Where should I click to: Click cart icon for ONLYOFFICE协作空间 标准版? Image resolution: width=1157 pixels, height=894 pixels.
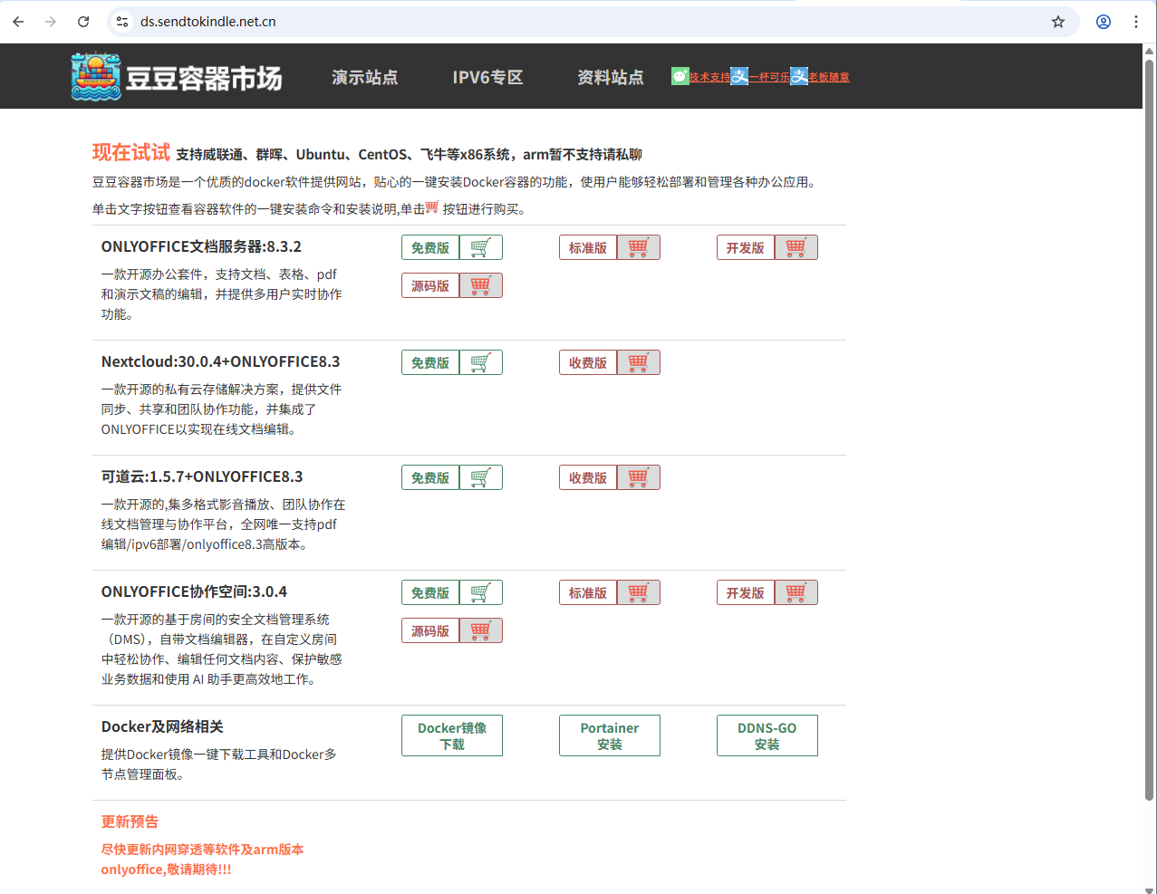639,592
